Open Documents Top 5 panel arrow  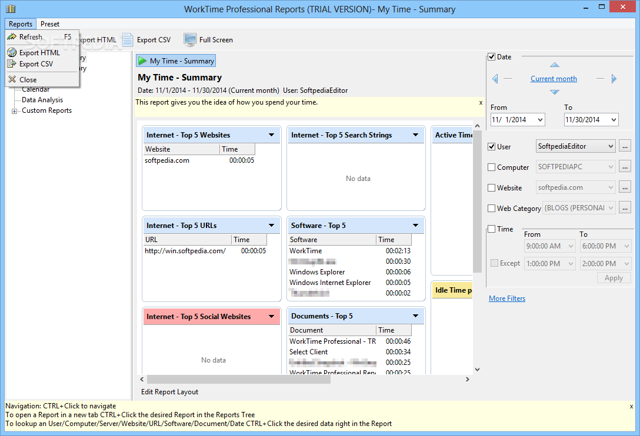[415, 316]
